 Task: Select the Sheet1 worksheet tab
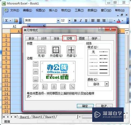point(24,117)
